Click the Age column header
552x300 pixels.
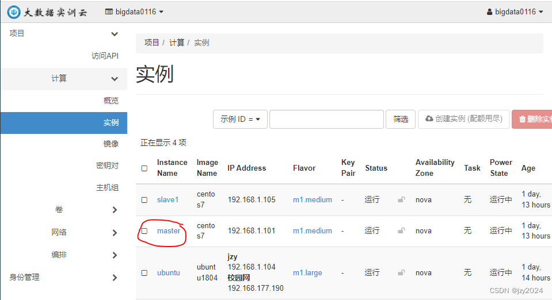coord(528,168)
